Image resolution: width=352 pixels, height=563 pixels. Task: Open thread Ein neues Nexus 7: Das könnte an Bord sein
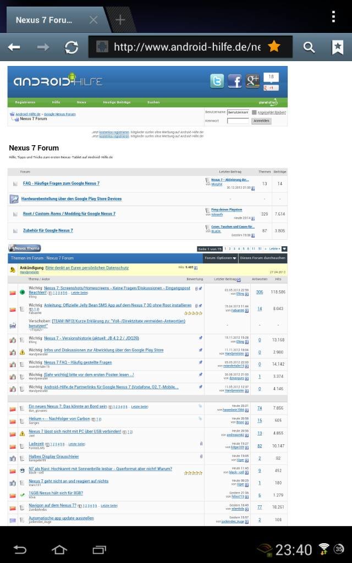pyautogui.click(x=68, y=406)
